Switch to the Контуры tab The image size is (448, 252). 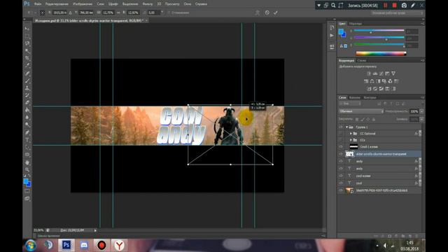[370, 97]
